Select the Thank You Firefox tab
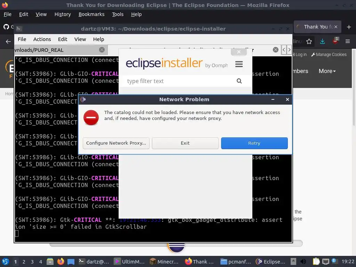 tap(317, 27)
